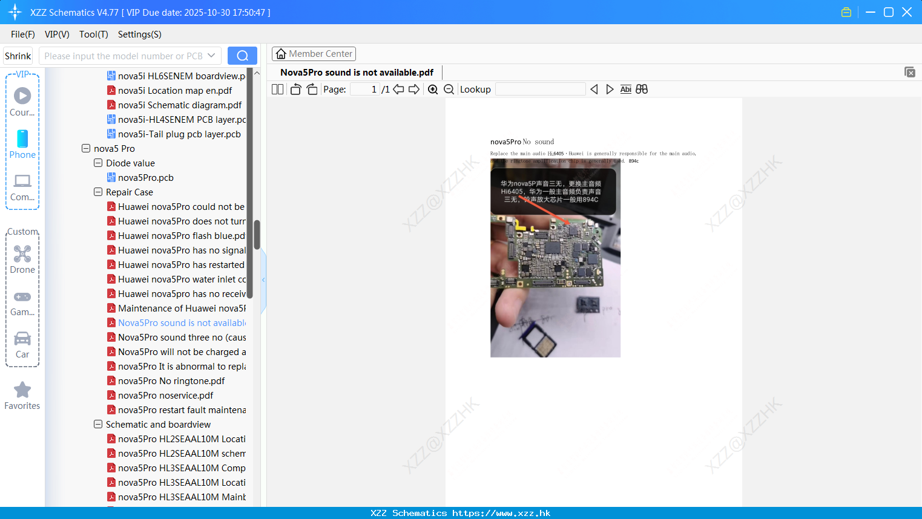Select the Phone category icon

pos(22,144)
